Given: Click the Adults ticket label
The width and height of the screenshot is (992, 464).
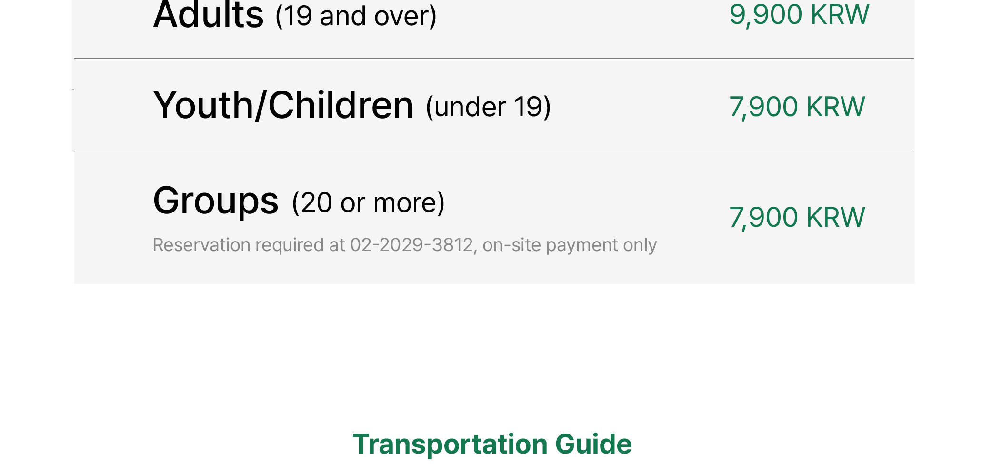Looking at the screenshot, I should coord(208,15).
